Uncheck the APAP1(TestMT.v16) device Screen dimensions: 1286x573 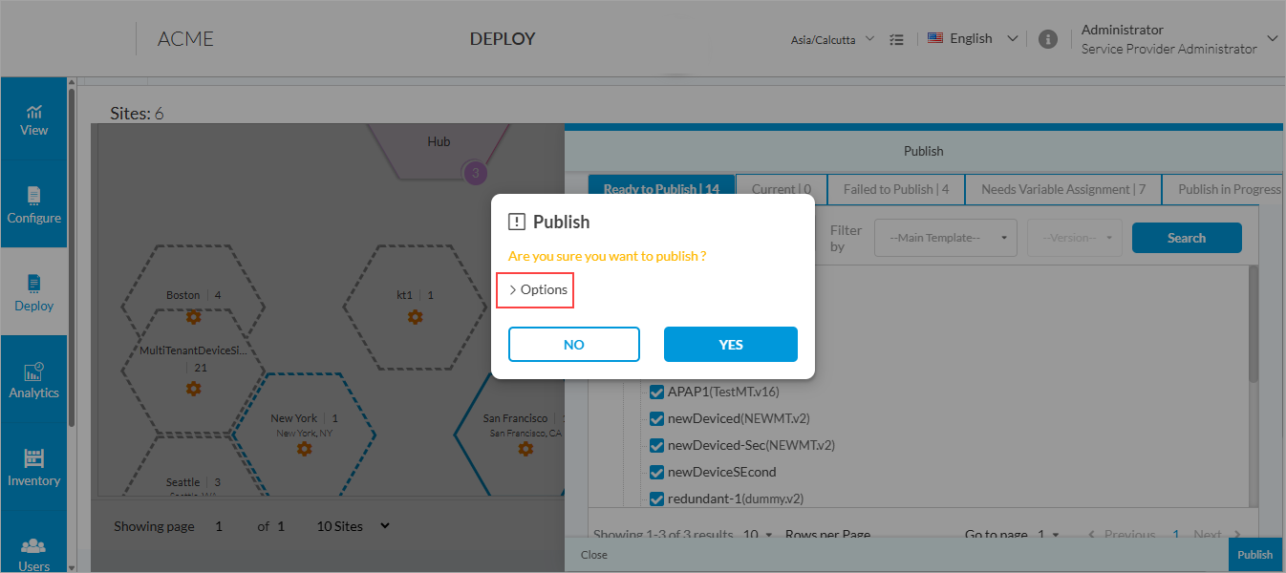656,392
